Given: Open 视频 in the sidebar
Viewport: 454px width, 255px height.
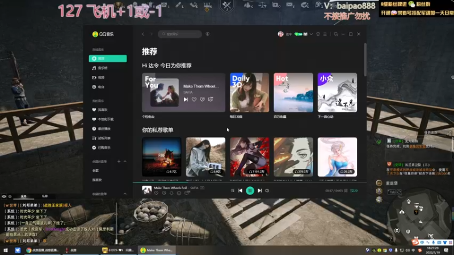Looking at the screenshot, I should (x=98, y=78).
